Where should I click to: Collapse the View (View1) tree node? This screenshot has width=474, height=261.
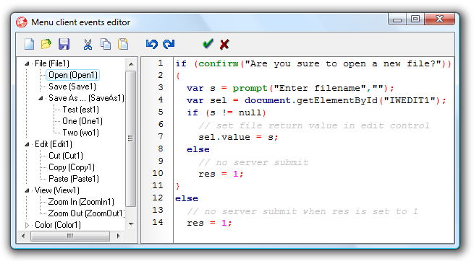[27, 190]
